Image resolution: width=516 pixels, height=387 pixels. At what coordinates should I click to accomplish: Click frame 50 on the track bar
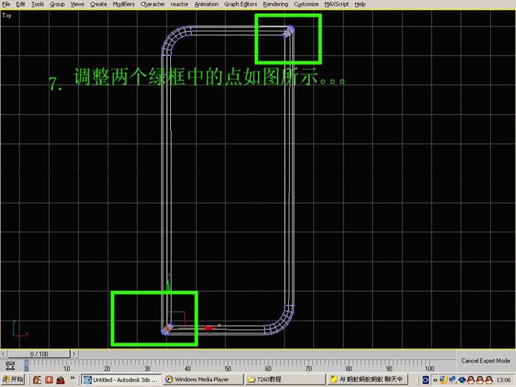[x=228, y=368]
